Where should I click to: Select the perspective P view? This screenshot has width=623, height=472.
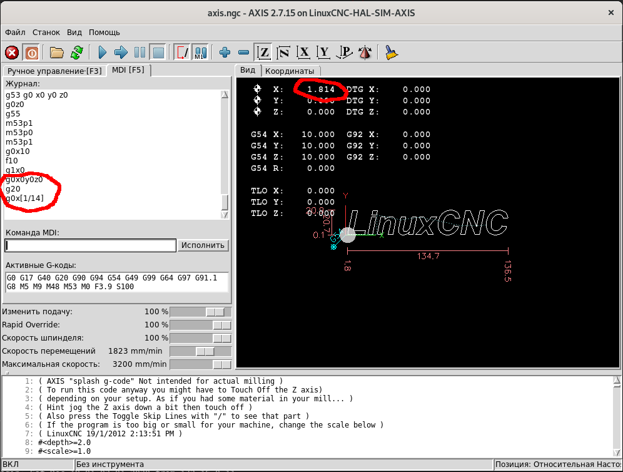(344, 53)
